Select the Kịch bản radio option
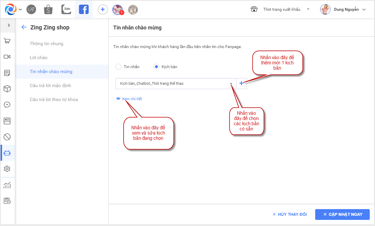375x226 pixels. pos(156,67)
